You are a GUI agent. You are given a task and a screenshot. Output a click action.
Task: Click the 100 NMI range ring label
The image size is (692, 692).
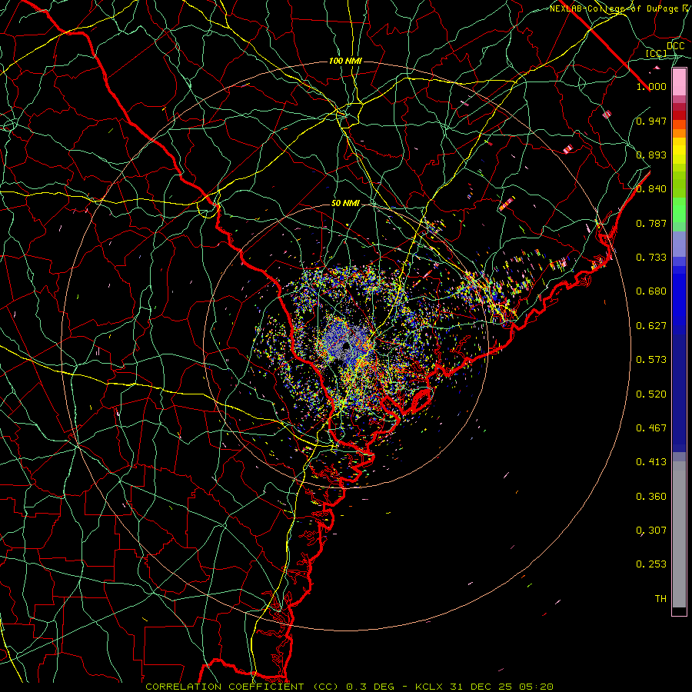click(x=345, y=61)
